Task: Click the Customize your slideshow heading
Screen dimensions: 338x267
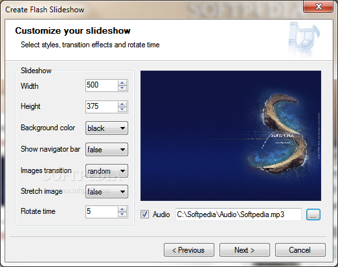Action: [73, 30]
